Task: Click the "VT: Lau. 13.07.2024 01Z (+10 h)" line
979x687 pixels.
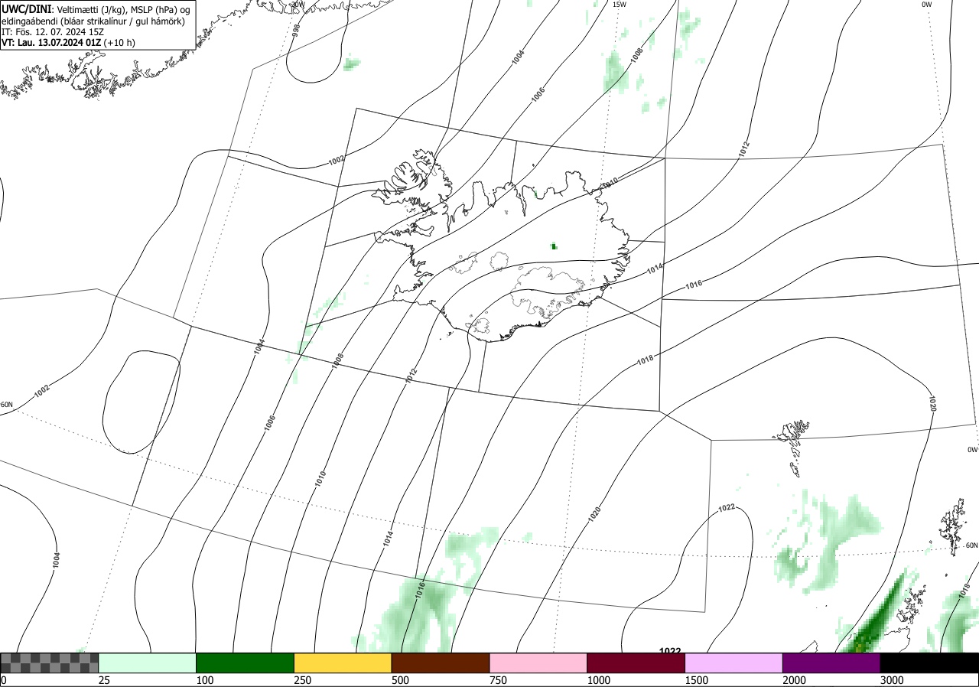Action: click(68, 43)
